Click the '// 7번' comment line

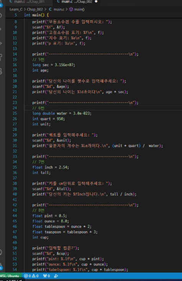tap(38, 162)
